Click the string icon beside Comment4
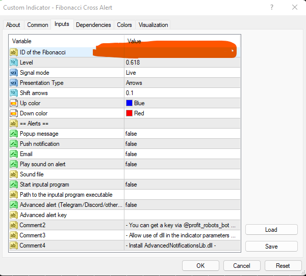This screenshot has width=306, height=276. coord(14,246)
